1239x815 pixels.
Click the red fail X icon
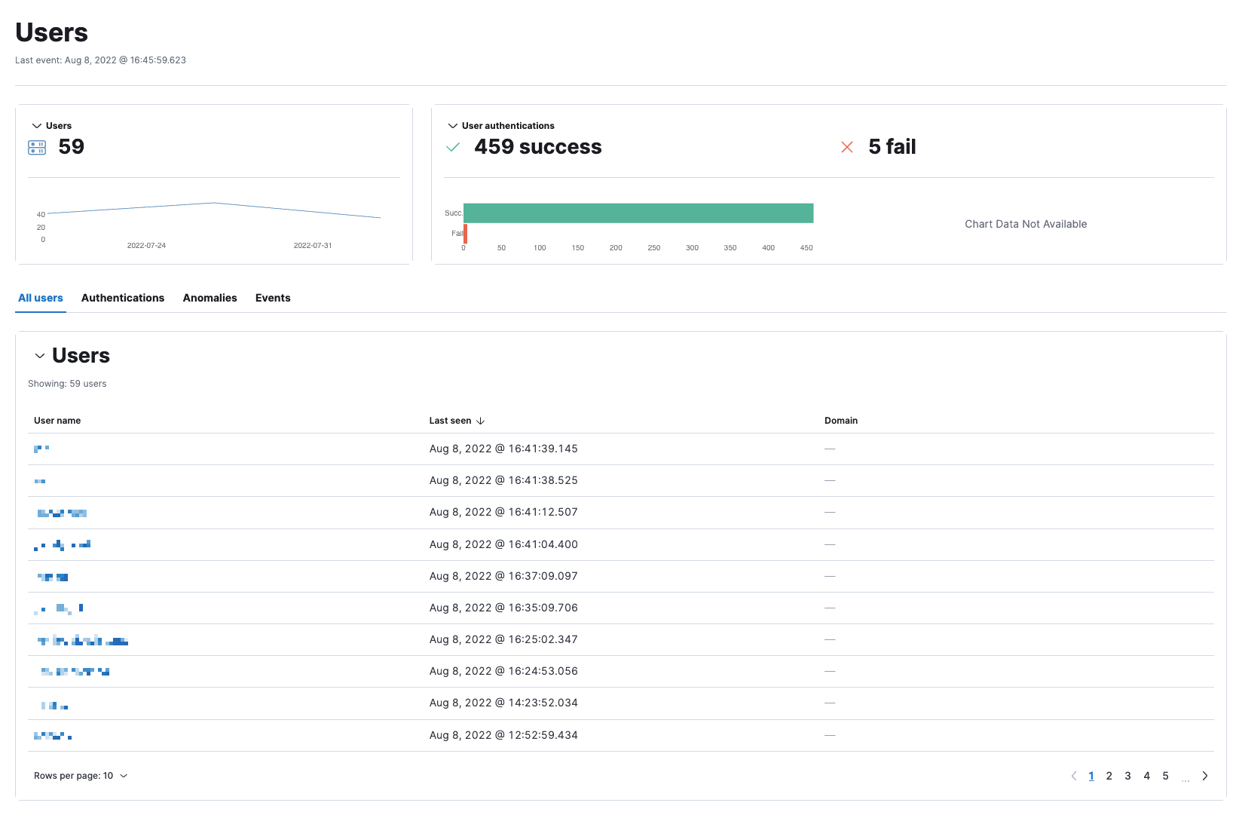(847, 147)
